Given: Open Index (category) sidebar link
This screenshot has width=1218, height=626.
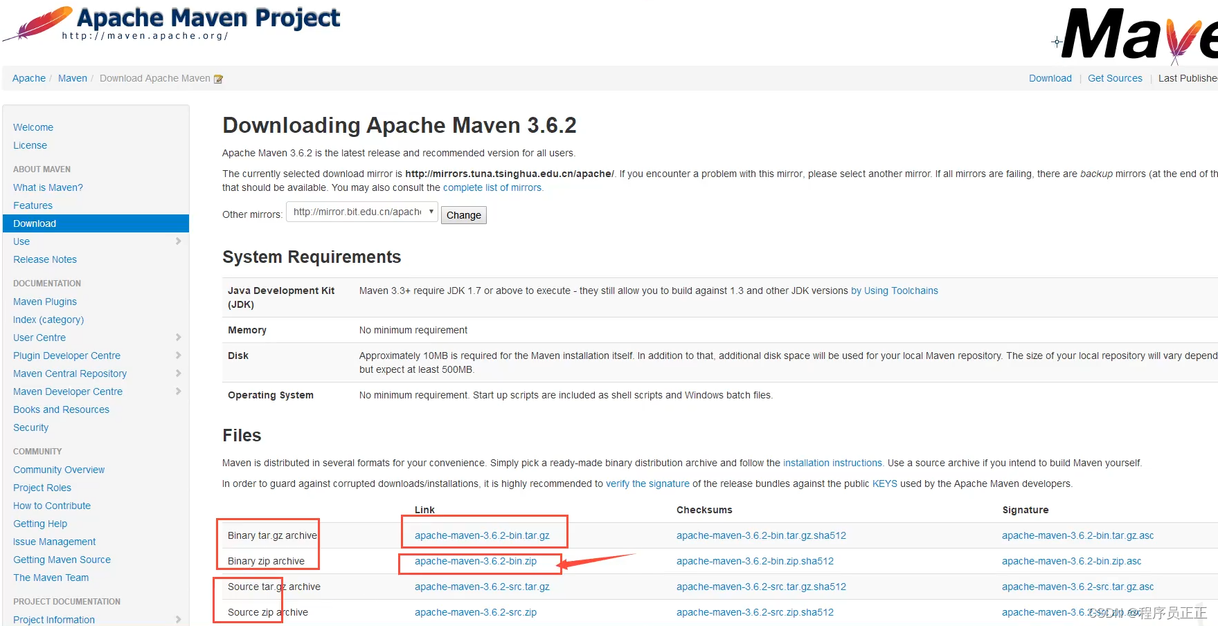Looking at the screenshot, I should [x=48, y=320].
